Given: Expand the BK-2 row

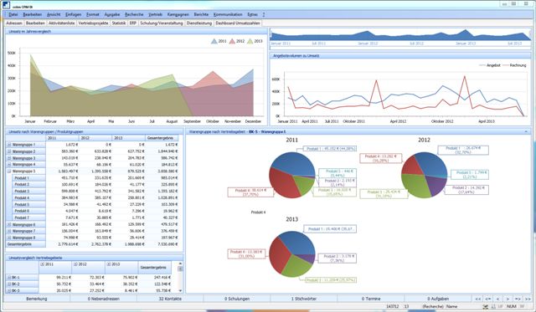Looking at the screenshot, I should 9,284.
